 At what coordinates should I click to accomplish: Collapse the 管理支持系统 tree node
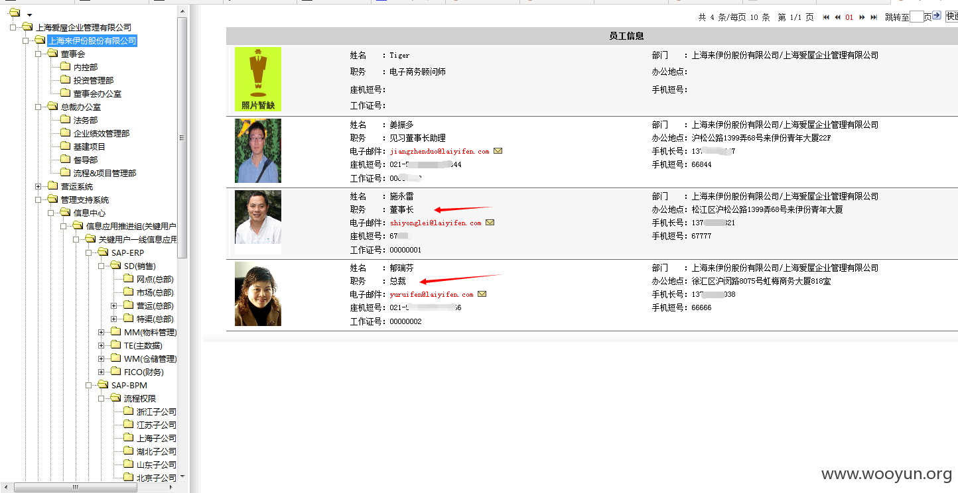38,199
